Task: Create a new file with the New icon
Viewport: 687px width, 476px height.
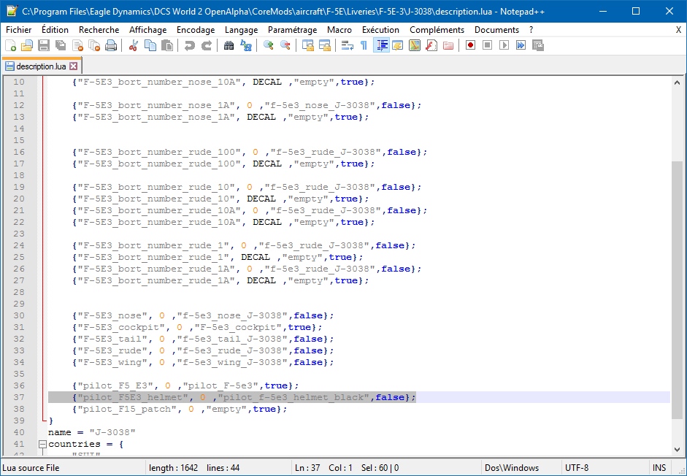Action: [x=10, y=45]
